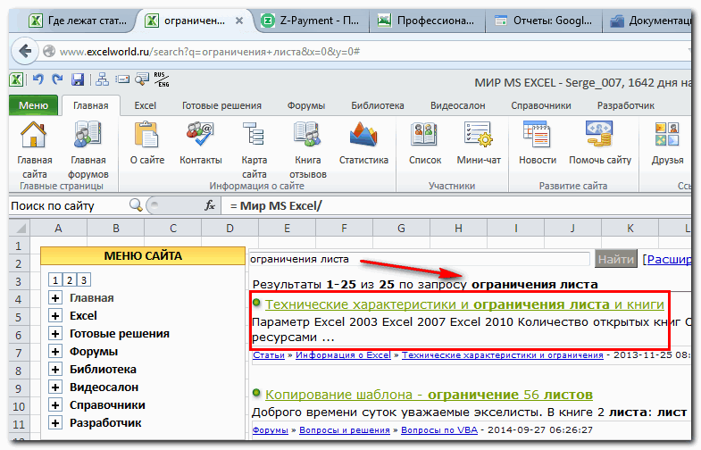Click the search field containing ограничения листа

(420, 259)
